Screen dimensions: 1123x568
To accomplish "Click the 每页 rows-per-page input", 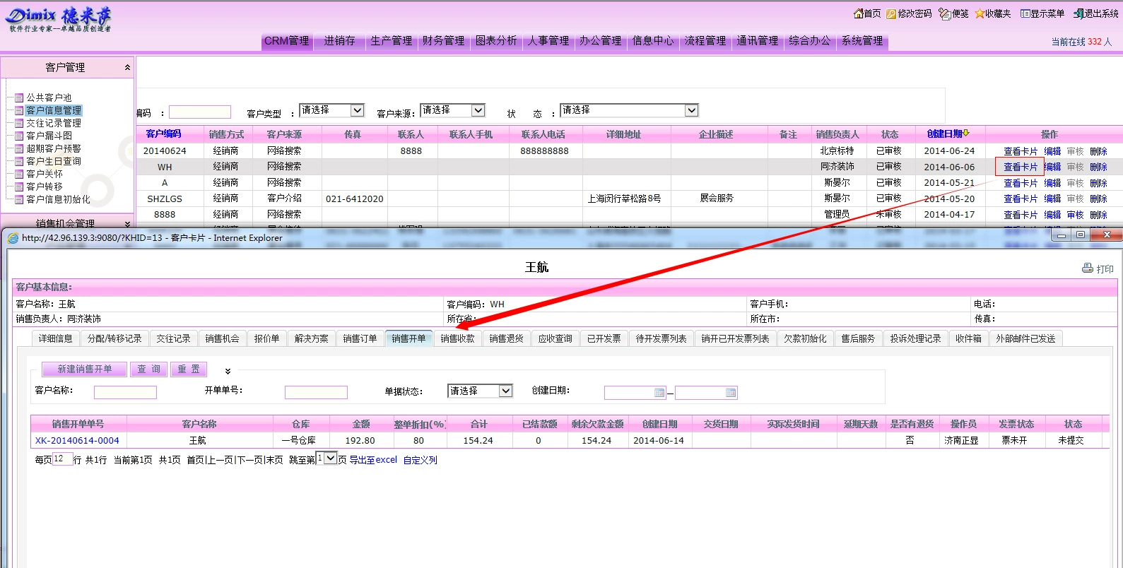I will coord(62,459).
